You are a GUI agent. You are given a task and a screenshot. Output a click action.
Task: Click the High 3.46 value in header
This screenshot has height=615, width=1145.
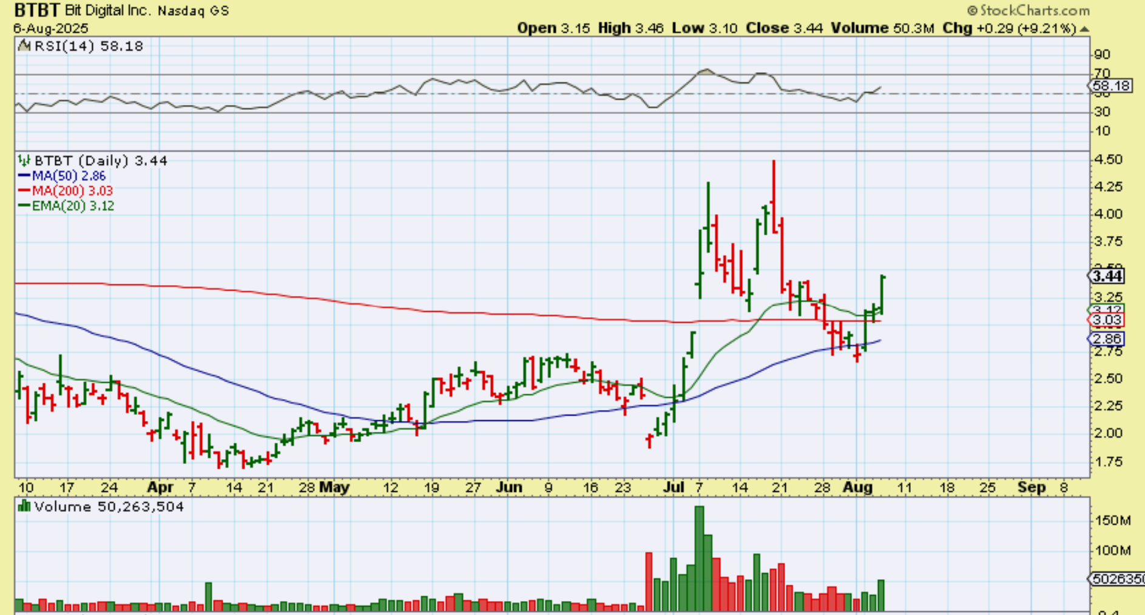630,28
